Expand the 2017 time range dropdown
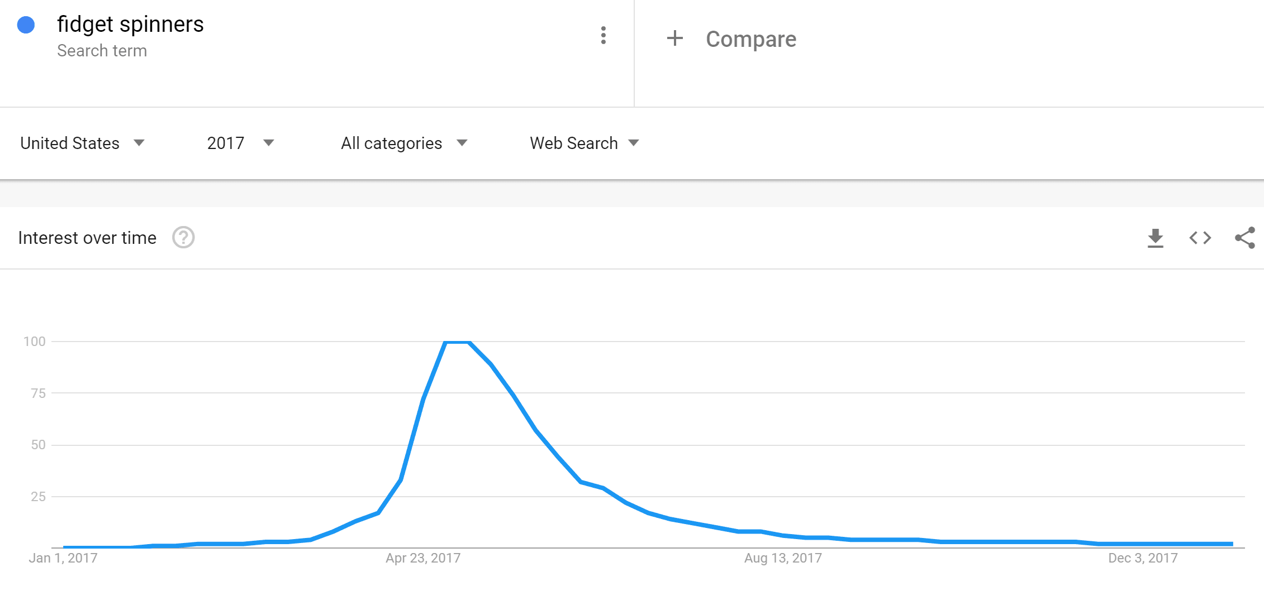The image size is (1264, 591). pyautogui.click(x=240, y=143)
